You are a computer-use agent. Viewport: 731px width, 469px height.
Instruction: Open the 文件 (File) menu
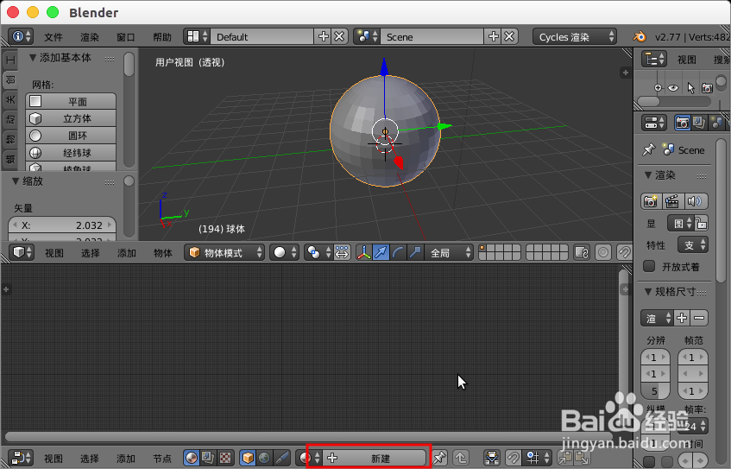click(x=54, y=37)
